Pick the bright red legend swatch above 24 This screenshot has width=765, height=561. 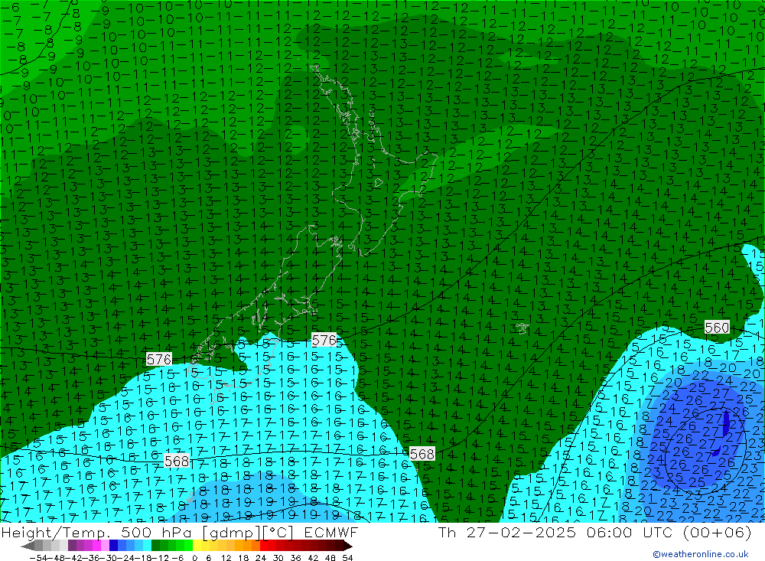(263, 546)
